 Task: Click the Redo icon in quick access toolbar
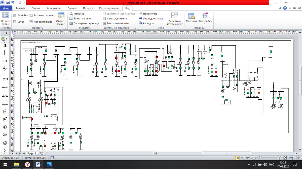point(20,3)
